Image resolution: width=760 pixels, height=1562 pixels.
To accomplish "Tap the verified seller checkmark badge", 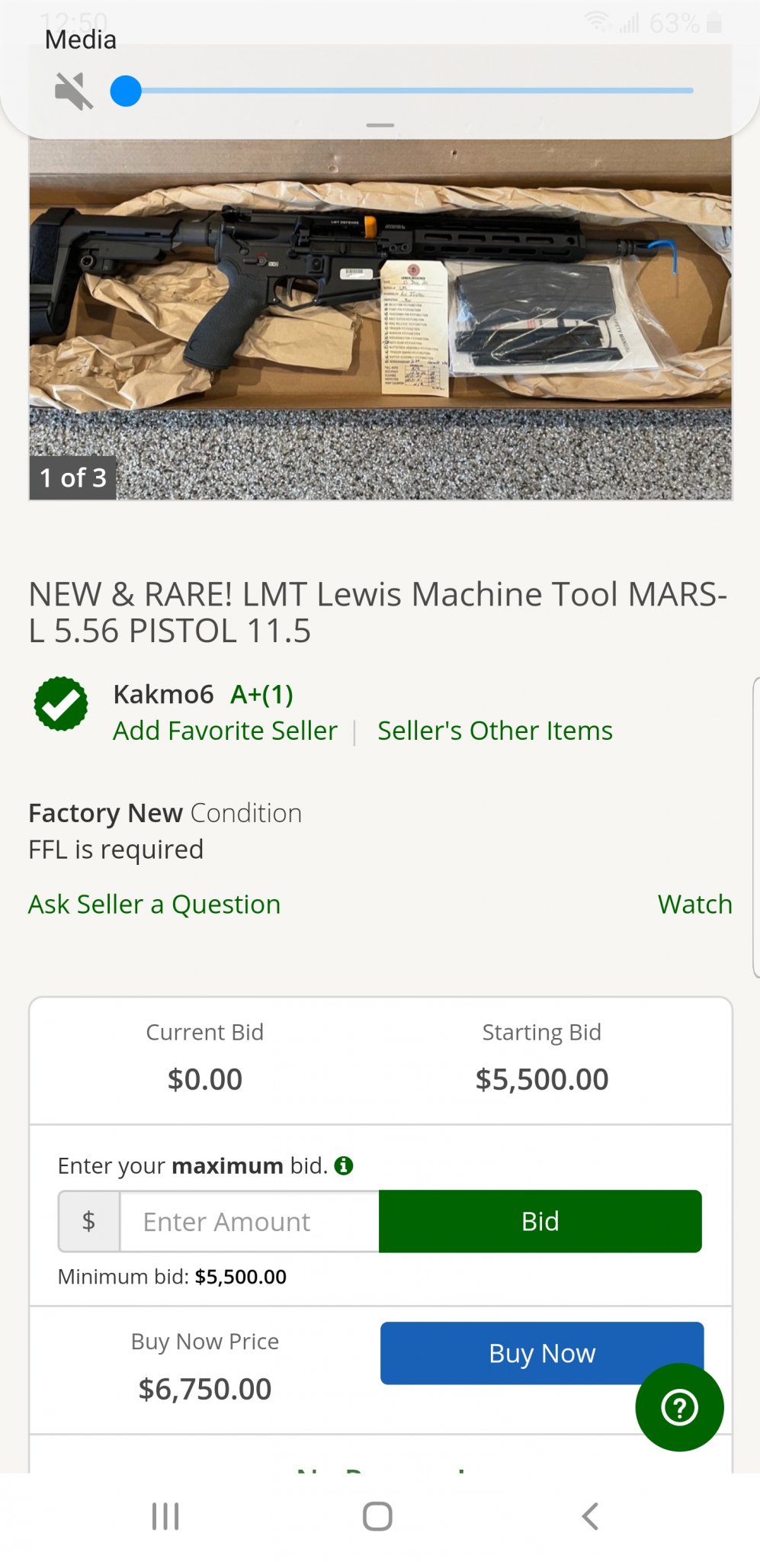I will [x=61, y=704].
